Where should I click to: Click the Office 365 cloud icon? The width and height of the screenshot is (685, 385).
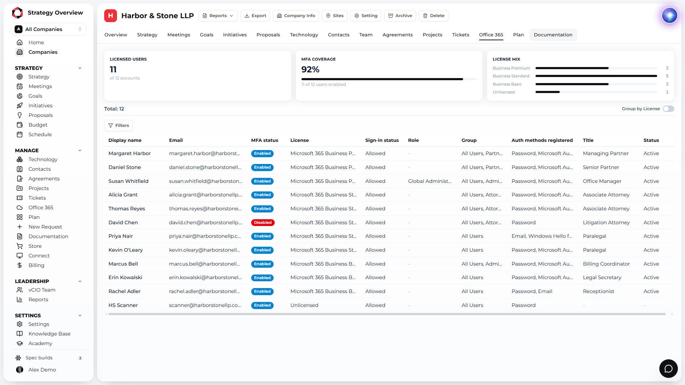(x=20, y=207)
